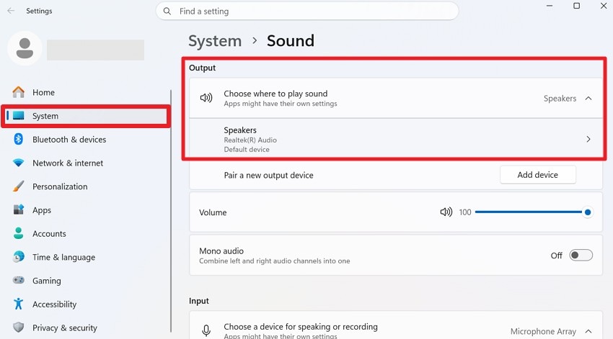Toggle the Mono audio switch
The width and height of the screenshot is (613, 339).
pos(581,255)
